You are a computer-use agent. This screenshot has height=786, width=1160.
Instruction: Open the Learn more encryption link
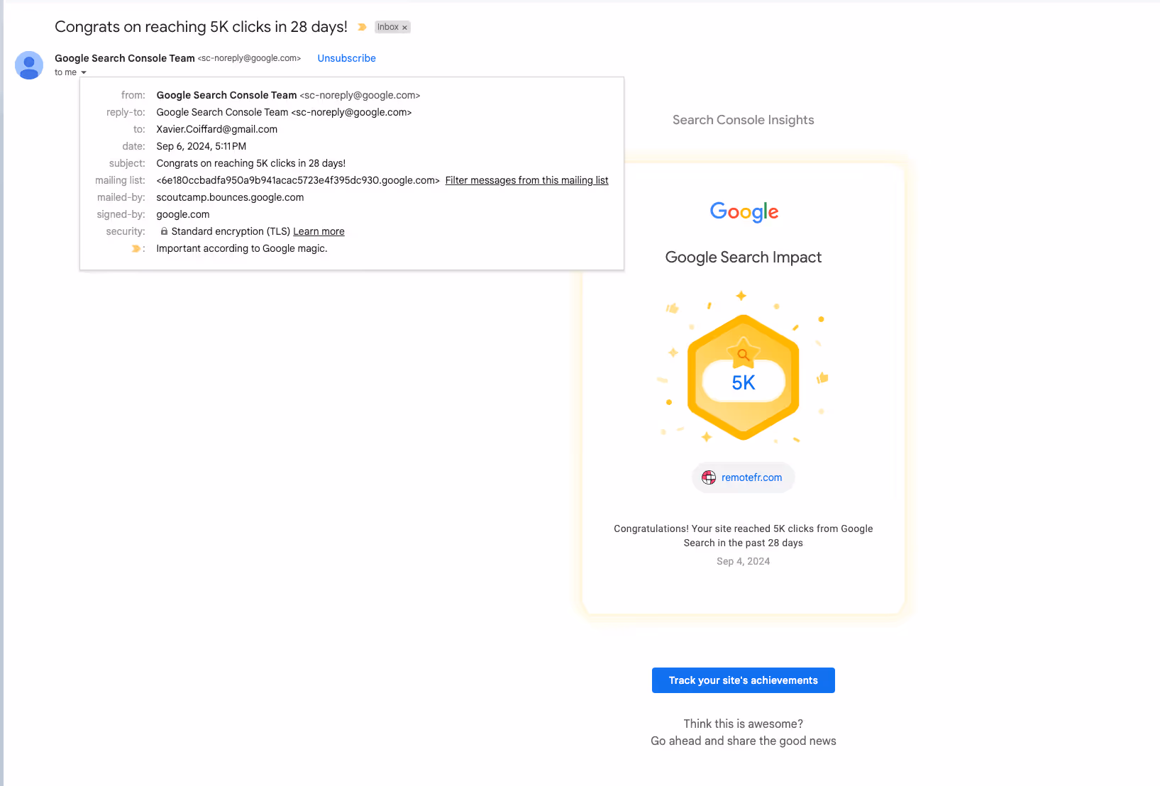click(319, 231)
